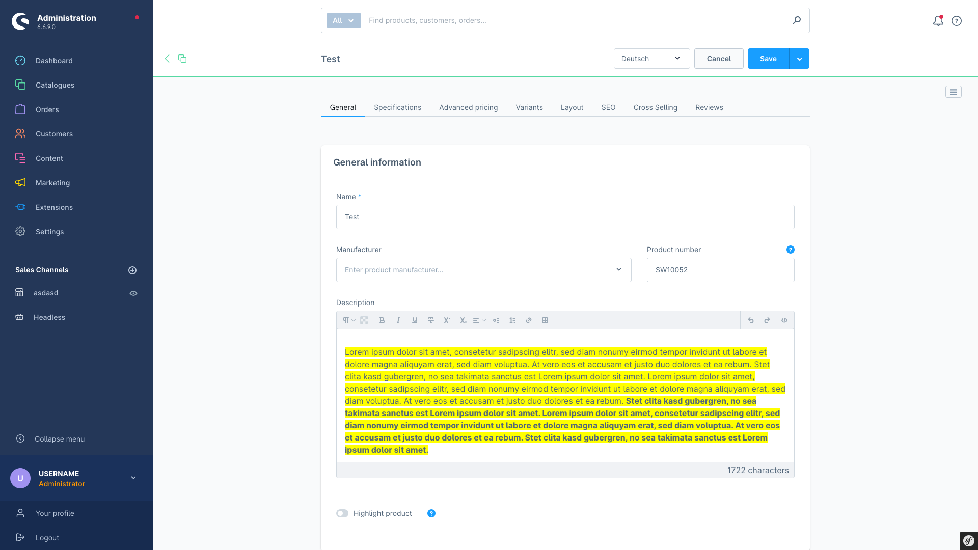Click the redo icon in description toolbar
This screenshot has width=978, height=550.
[767, 320]
